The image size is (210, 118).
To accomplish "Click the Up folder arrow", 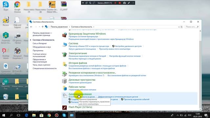I will click(42, 27).
